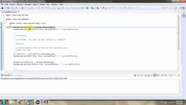
Task: Click the Open Perspective icon
Action: point(176,8)
